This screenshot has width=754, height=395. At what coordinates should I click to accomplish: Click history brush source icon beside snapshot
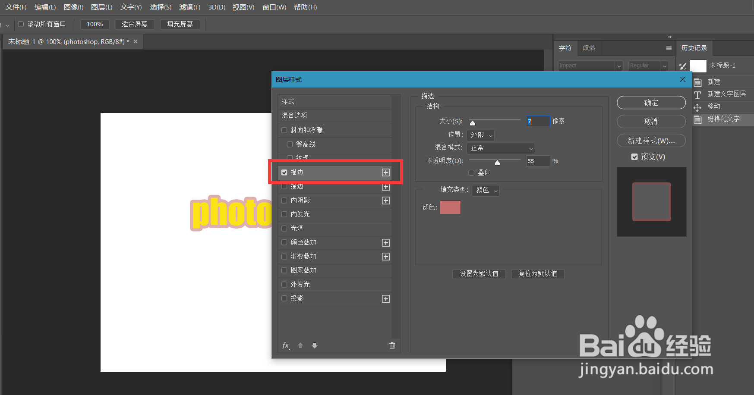pos(682,66)
